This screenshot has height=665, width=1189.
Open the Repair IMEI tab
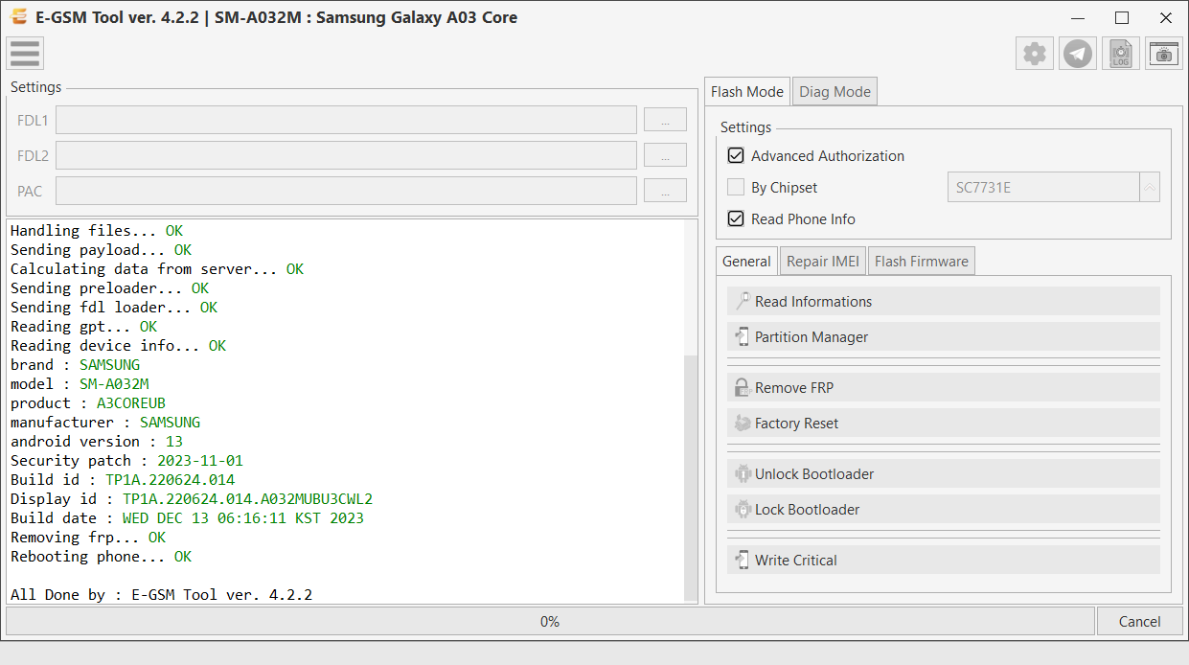823,261
